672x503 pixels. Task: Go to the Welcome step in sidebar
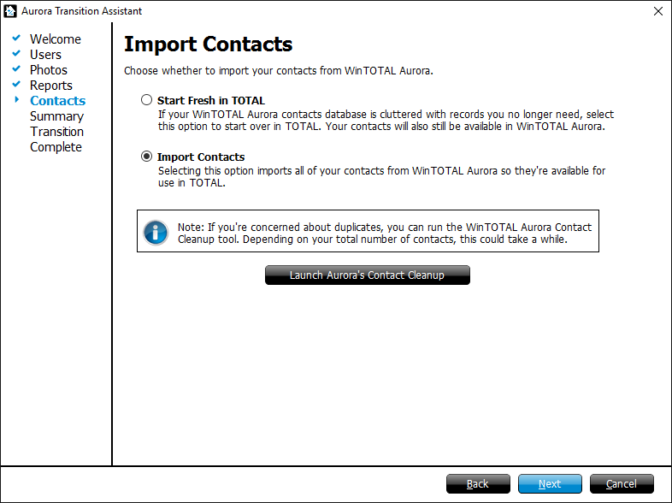coord(56,39)
